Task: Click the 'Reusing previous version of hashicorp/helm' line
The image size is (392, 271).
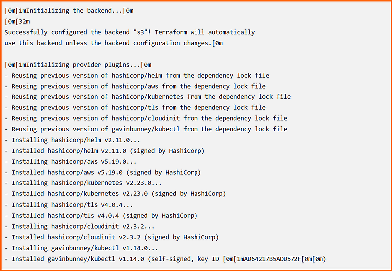Action: pyautogui.click(x=137, y=76)
